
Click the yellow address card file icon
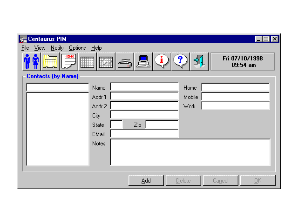pyautogui.click(x=50, y=61)
